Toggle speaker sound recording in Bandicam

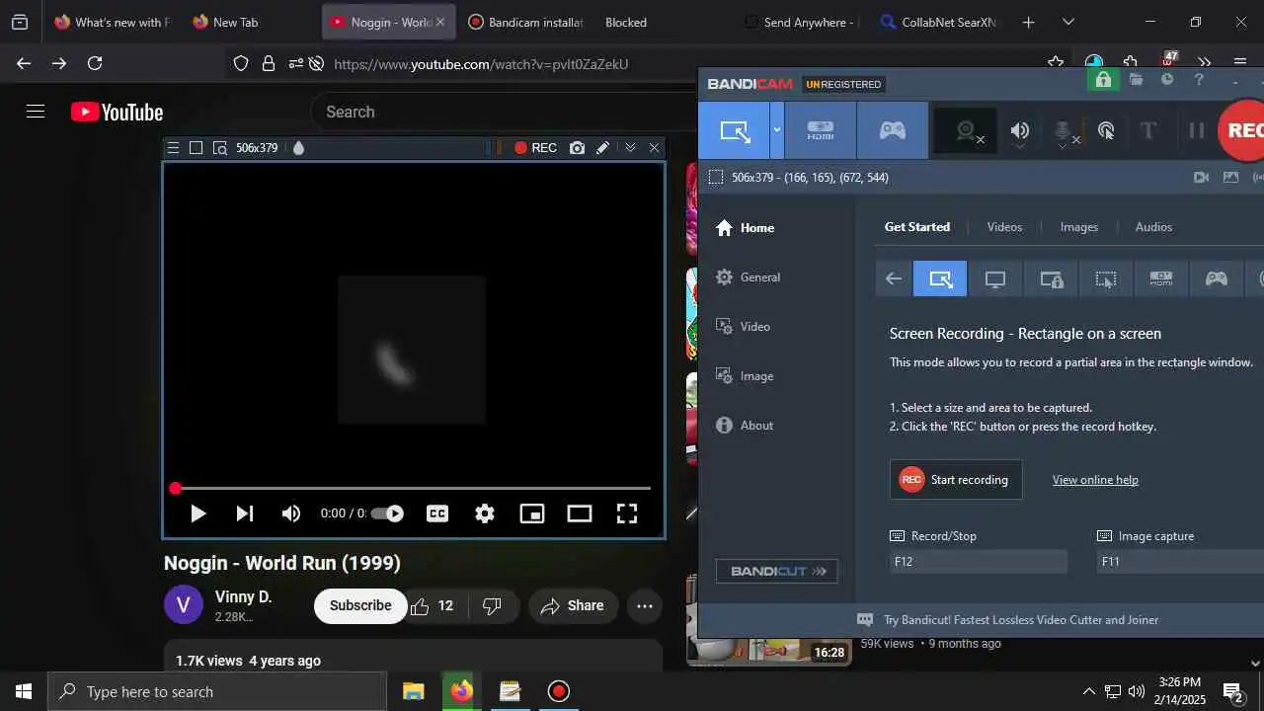coord(1020,130)
